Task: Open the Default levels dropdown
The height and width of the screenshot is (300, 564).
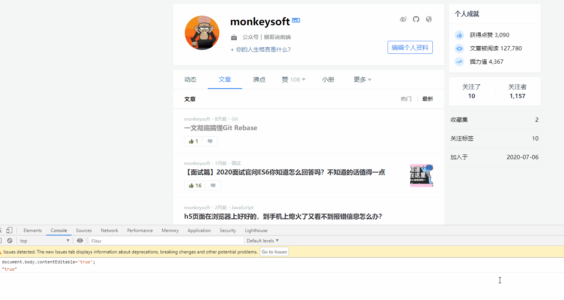Action: click(263, 241)
